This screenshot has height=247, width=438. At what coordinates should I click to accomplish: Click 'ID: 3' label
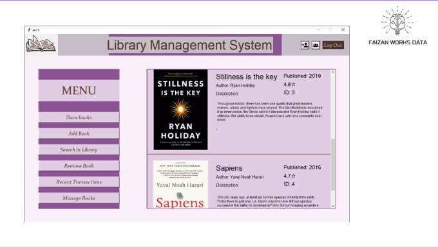(289, 92)
